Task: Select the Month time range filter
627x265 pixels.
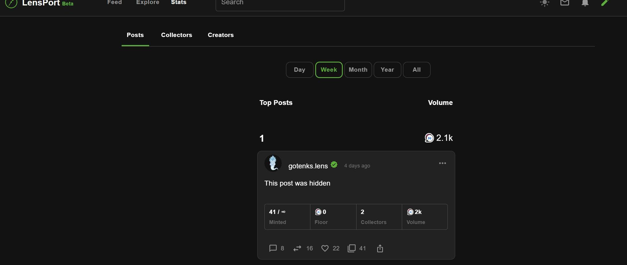Action: point(358,70)
